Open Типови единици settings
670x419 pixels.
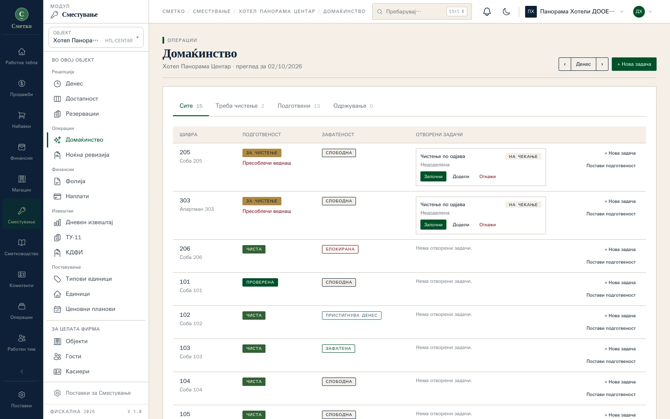(96, 279)
